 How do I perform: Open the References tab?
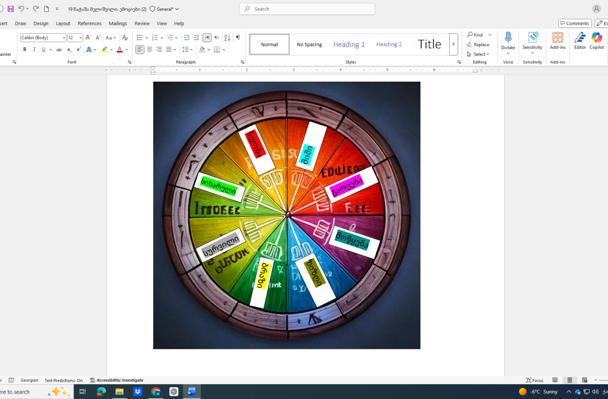[x=89, y=23]
